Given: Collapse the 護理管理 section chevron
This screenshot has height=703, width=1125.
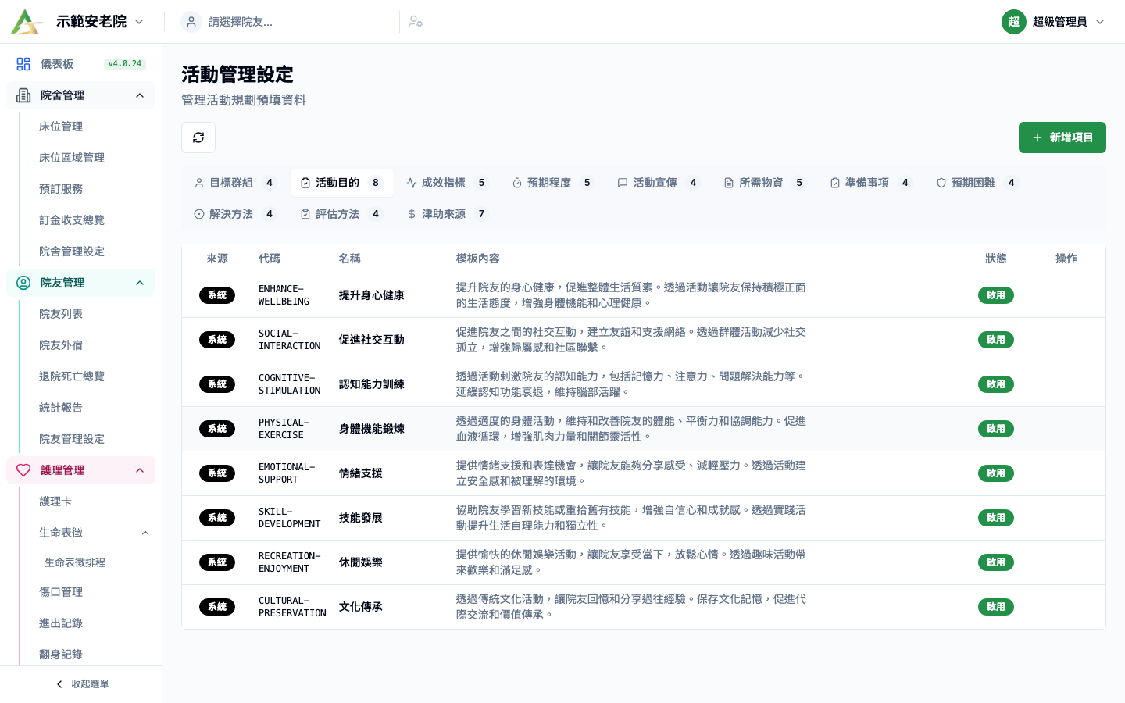Looking at the screenshot, I should pyautogui.click(x=140, y=470).
